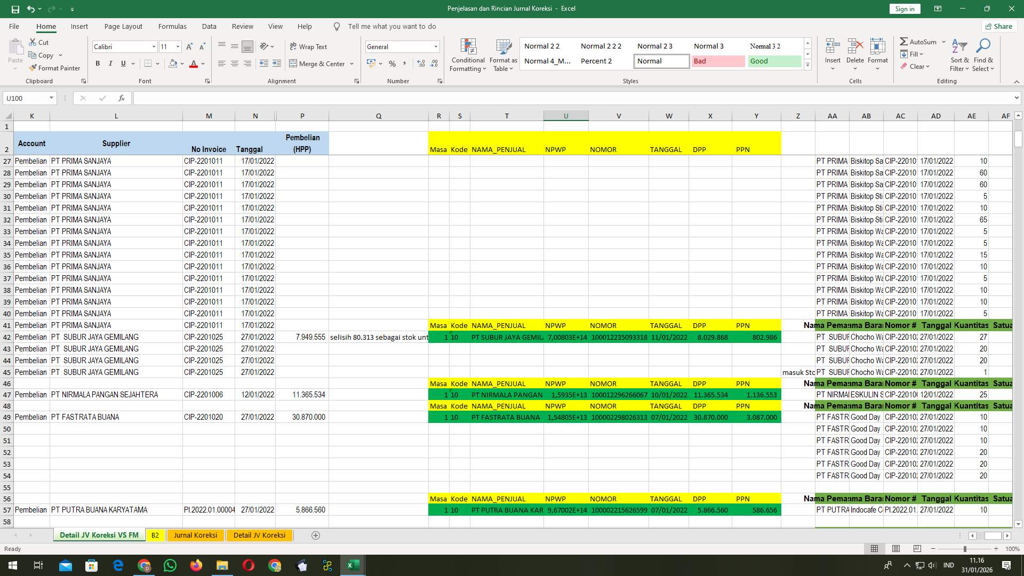Image resolution: width=1024 pixels, height=576 pixels.
Task: Apply bold formatting to selected cell
Action: tap(98, 63)
